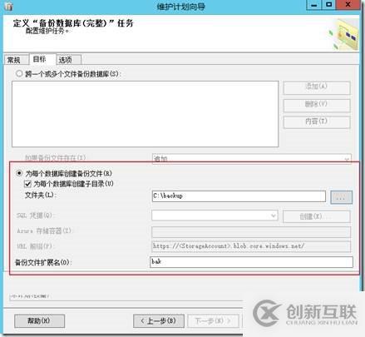
Task: Go back with 上一步(B) button
Action: (159, 321)
